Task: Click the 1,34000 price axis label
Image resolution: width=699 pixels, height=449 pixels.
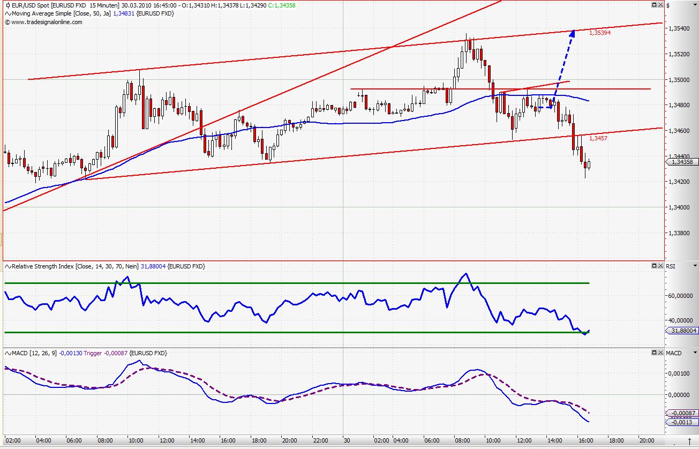Action: 679,207
